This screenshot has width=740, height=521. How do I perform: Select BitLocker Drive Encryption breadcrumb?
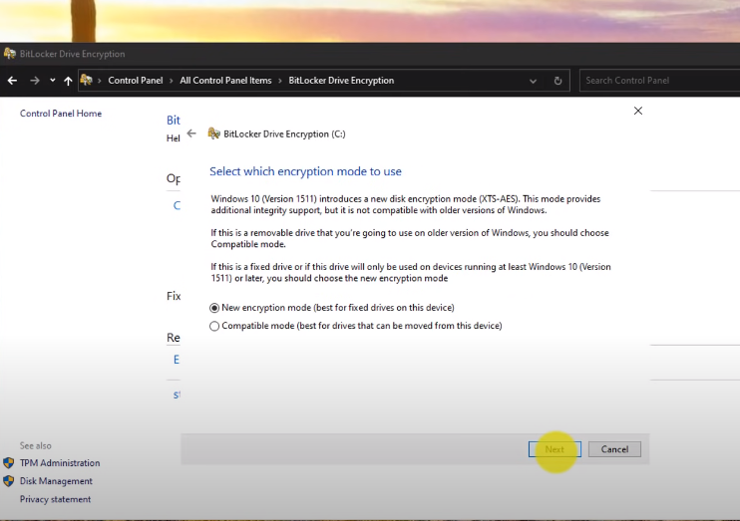tap(341, 81)
